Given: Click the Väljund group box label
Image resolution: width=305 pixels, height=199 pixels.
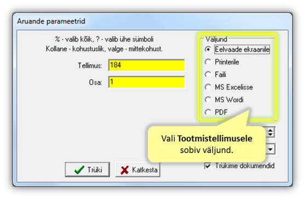Looking at the screenshot, I should (216, 39).
